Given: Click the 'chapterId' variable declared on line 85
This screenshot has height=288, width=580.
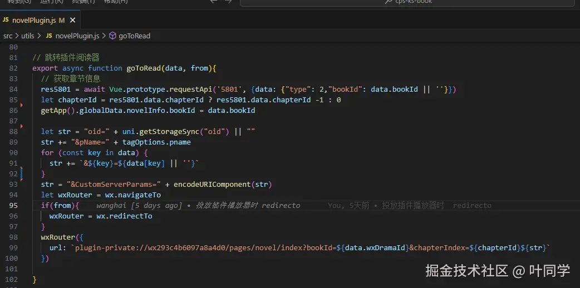Looking at the screenshot, I should [77, 100].
